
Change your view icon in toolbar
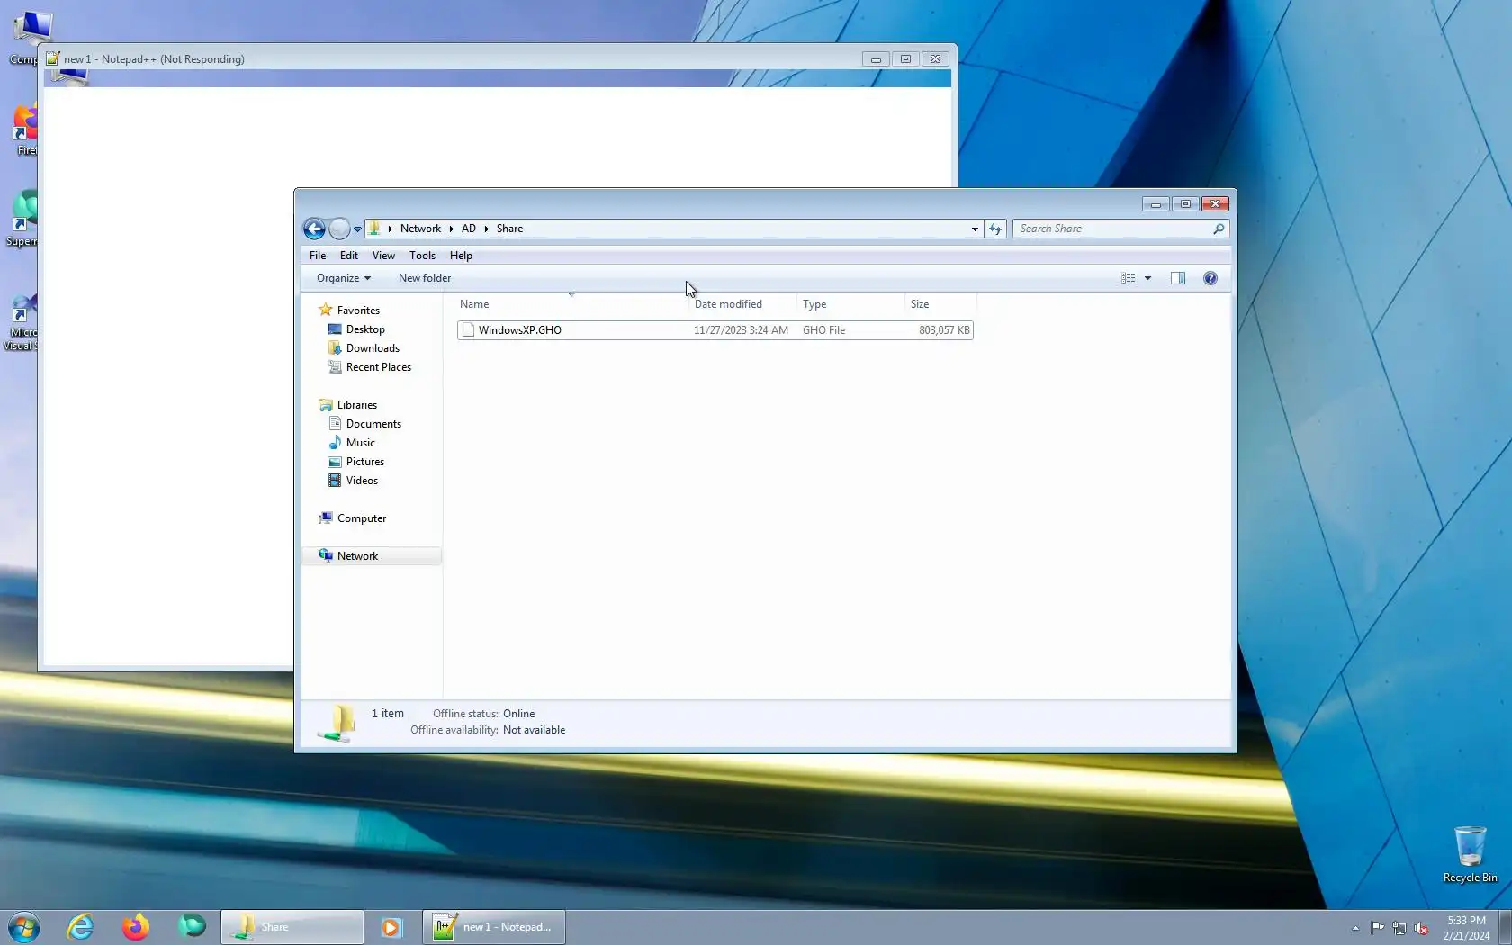point(1129,278)
